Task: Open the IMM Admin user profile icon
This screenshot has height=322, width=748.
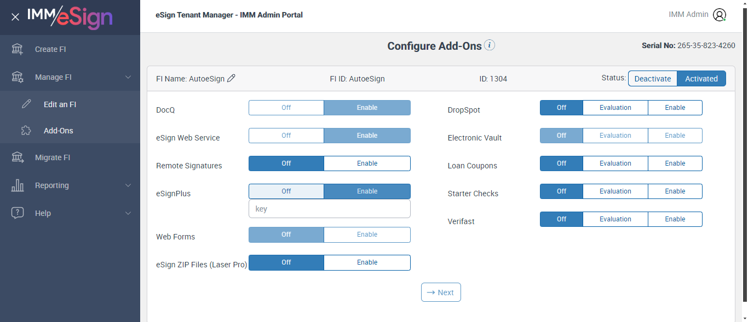Action: click(719, 15)
